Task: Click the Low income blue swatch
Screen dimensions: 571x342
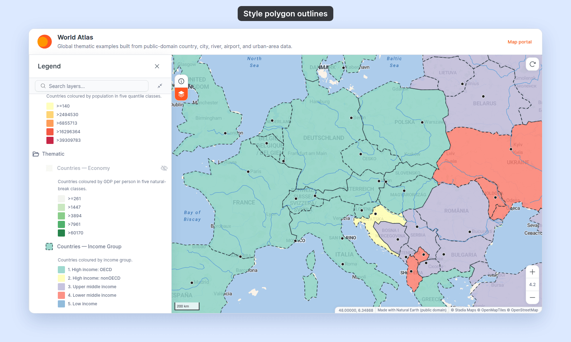Action: pos(61,304)
